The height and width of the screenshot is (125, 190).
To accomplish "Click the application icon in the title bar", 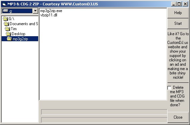I will click(x=4, y=4).
